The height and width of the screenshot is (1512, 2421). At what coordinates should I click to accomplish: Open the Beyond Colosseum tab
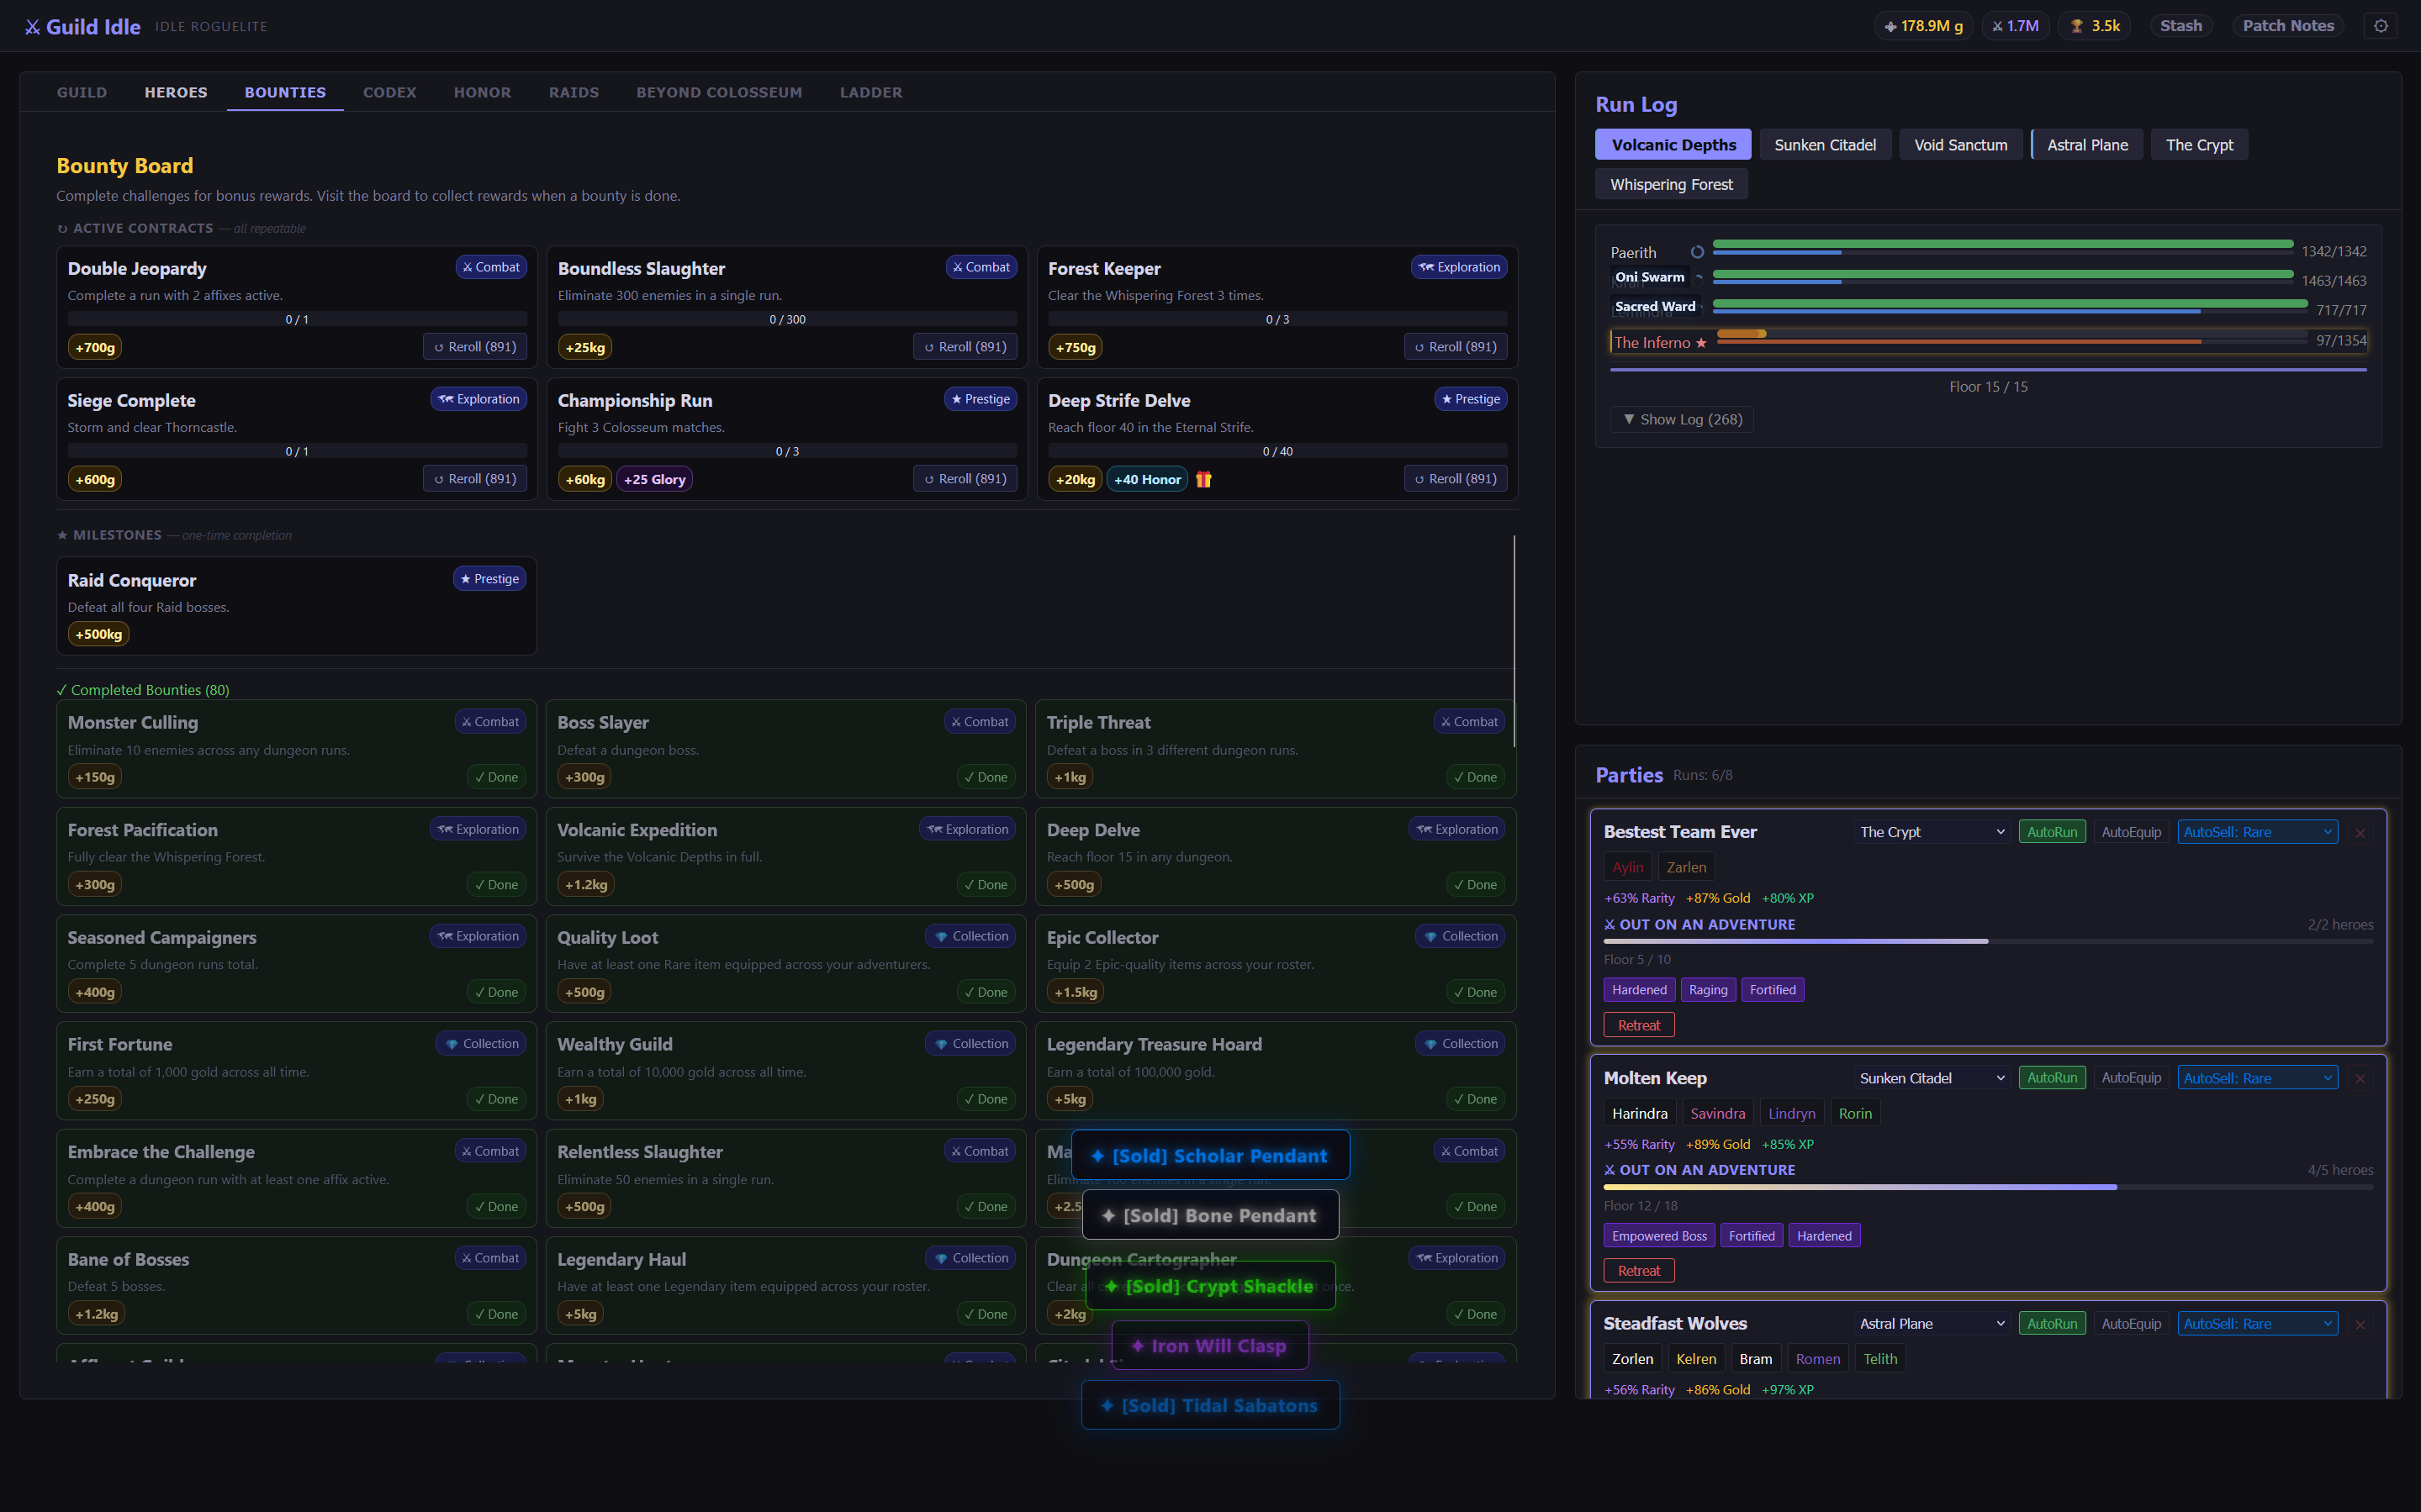[x=719, y=92]
